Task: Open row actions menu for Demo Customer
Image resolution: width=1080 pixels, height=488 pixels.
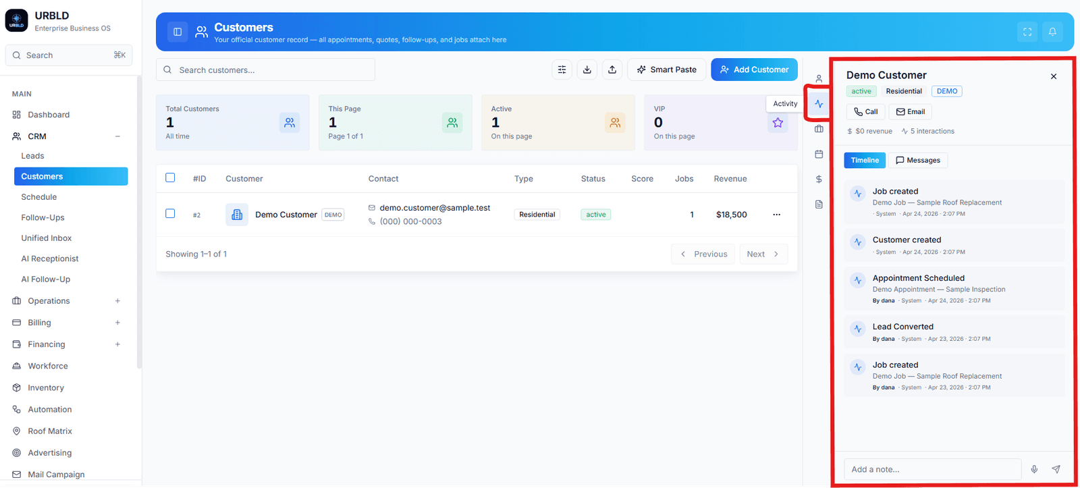Action: [x=776, y=215]
